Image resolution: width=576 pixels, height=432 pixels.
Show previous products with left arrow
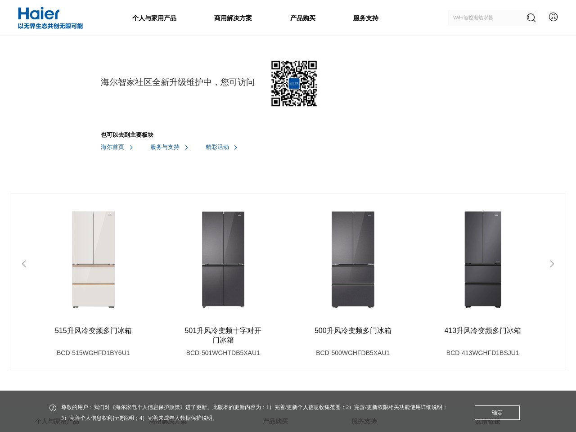pyautogui.click(x=24, y=264)
